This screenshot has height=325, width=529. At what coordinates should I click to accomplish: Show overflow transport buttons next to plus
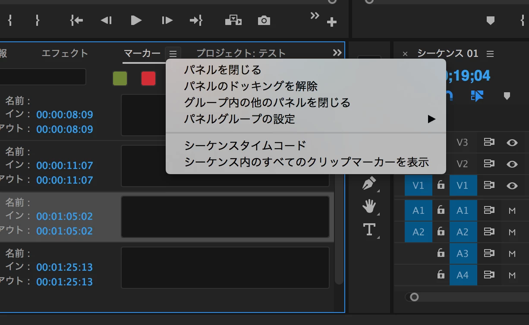pos(315,16)
